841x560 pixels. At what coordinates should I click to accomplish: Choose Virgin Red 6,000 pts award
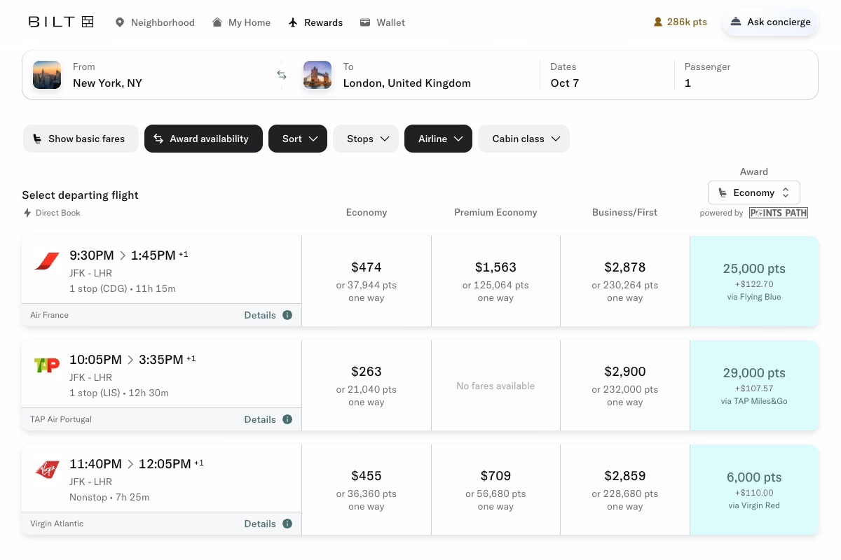click(x=754, y=489)
